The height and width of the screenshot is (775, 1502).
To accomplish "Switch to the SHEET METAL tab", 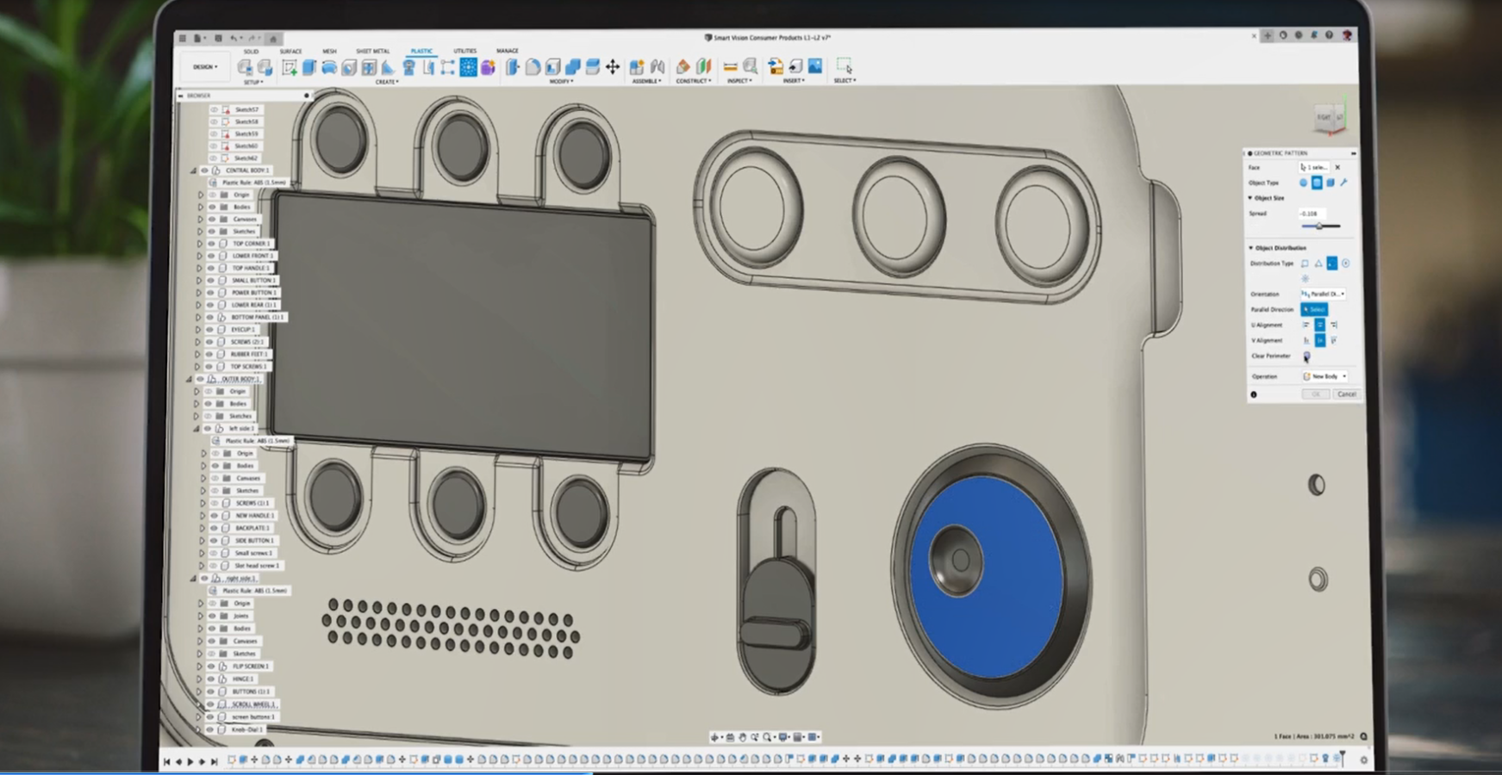I will tap(371, 51).
